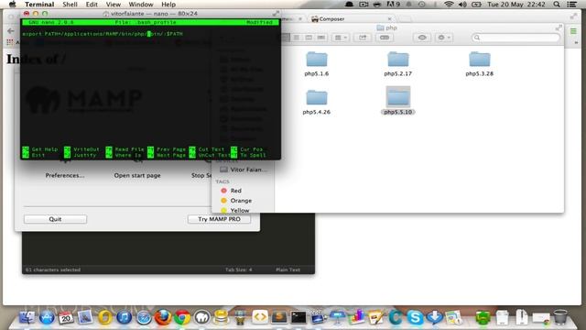Open iTunes from the Dock
The width and height of the screenshot is (586, 330).
pyautogui.click(x=125, y=318)
